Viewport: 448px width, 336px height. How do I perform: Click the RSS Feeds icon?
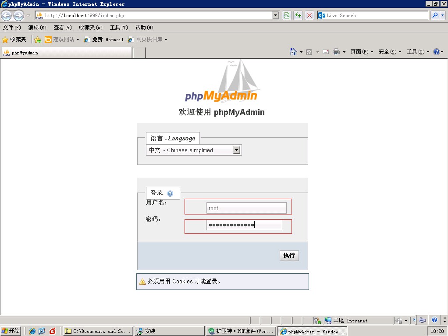[x=309, y=52]
